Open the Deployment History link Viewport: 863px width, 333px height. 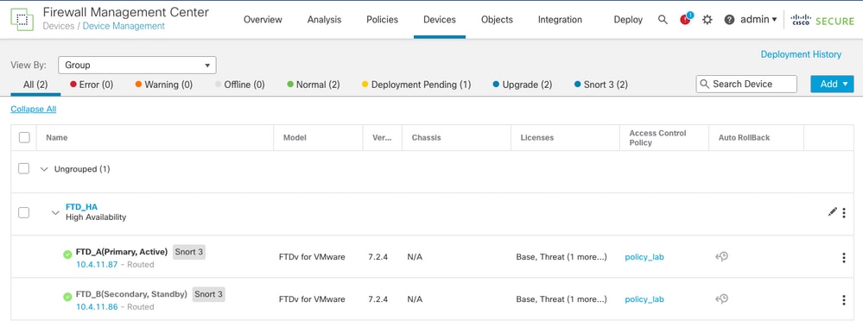tap(801, 54)
